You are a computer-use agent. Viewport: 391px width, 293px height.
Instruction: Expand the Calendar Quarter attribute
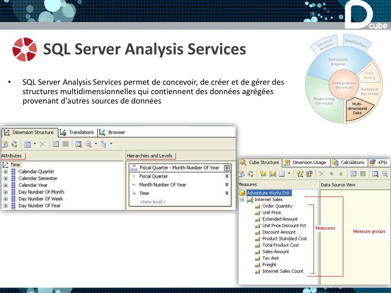coord(5,172)
